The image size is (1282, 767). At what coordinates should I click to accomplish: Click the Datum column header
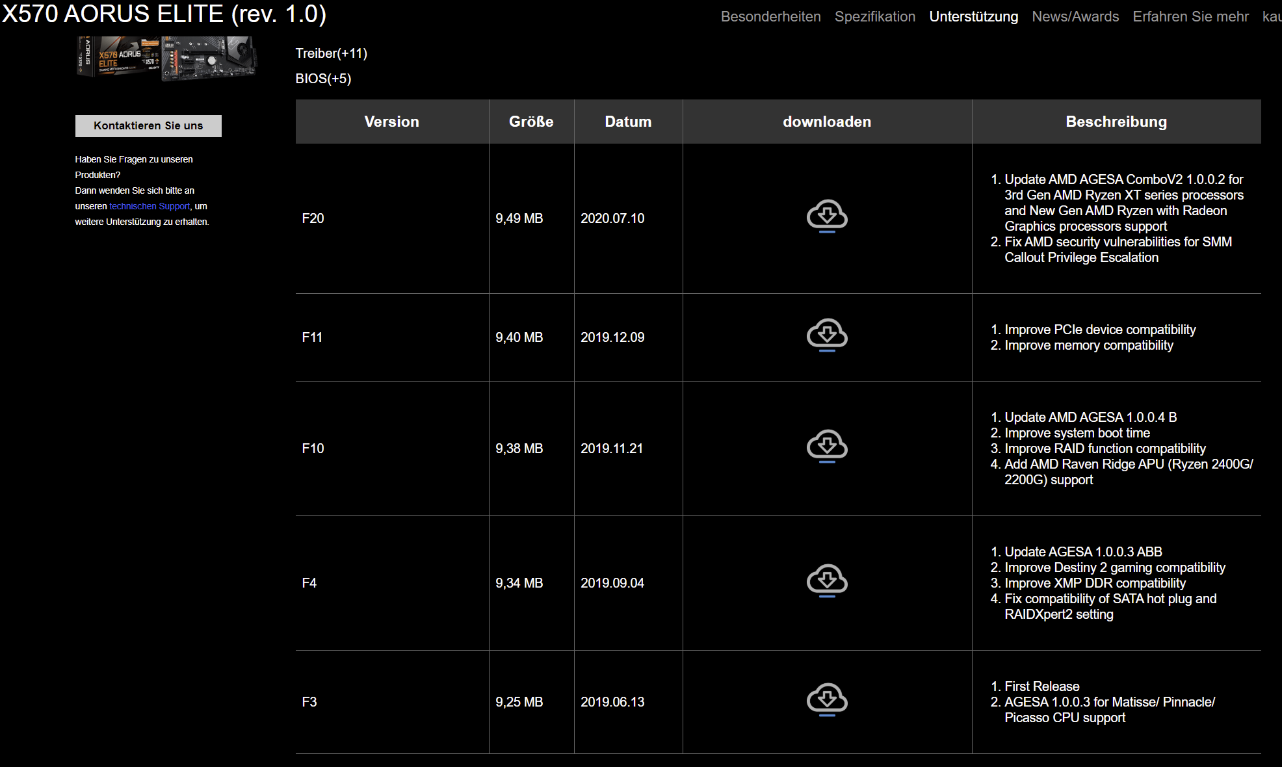pos(627,122)
